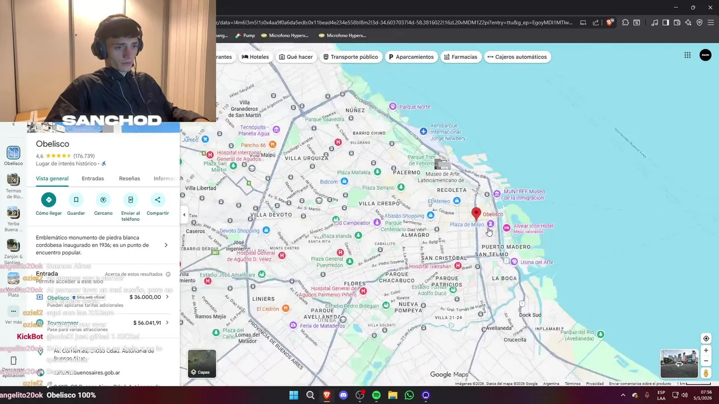Open the Google account avatar
719x404 pixels.
point(706,55)
